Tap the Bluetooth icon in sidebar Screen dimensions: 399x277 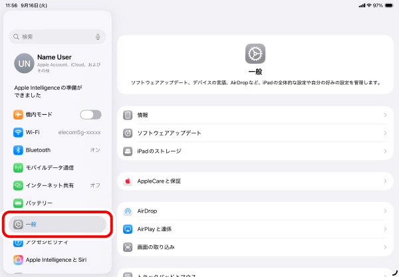pyautogui.click(x=19, y=150)
